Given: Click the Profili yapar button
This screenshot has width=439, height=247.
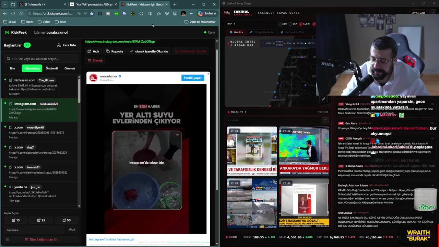Looking at the screenshot, I should click(x=193, y=78).
